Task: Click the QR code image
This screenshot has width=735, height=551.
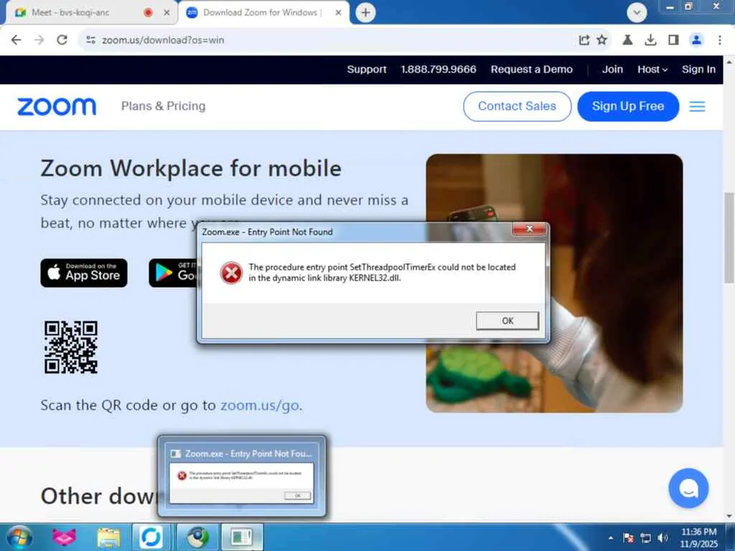Action: coord(71,347)
